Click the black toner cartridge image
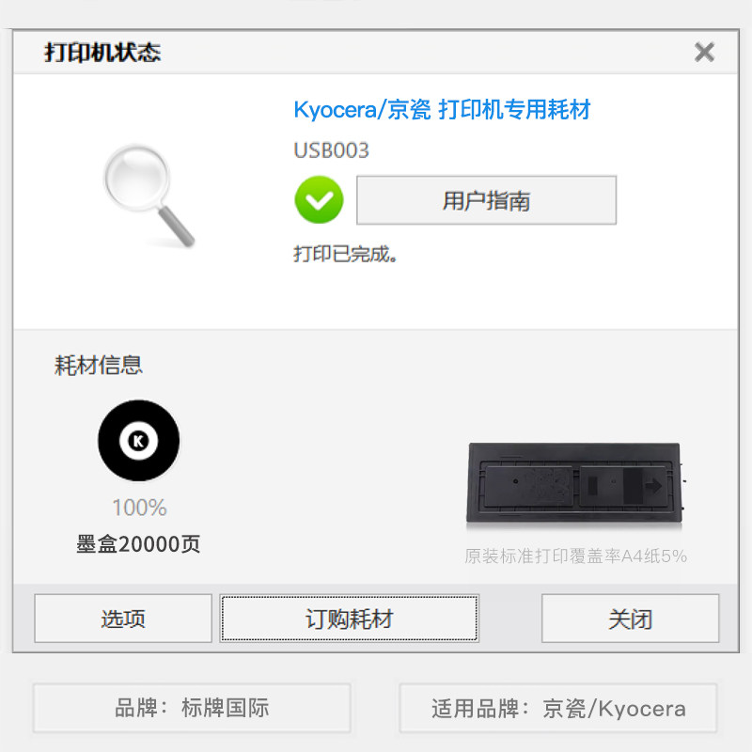Viewport: 752px width, 752px height. pyautogui.click(x=575, y=483)
